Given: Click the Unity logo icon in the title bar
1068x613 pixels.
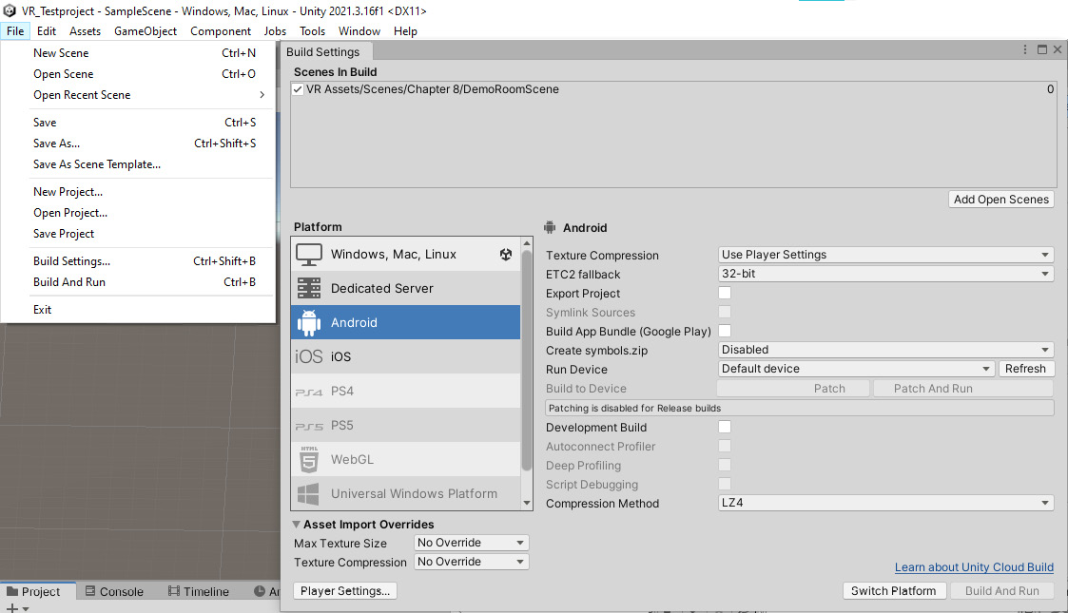Looking at the screenshot, I should 10,10.
